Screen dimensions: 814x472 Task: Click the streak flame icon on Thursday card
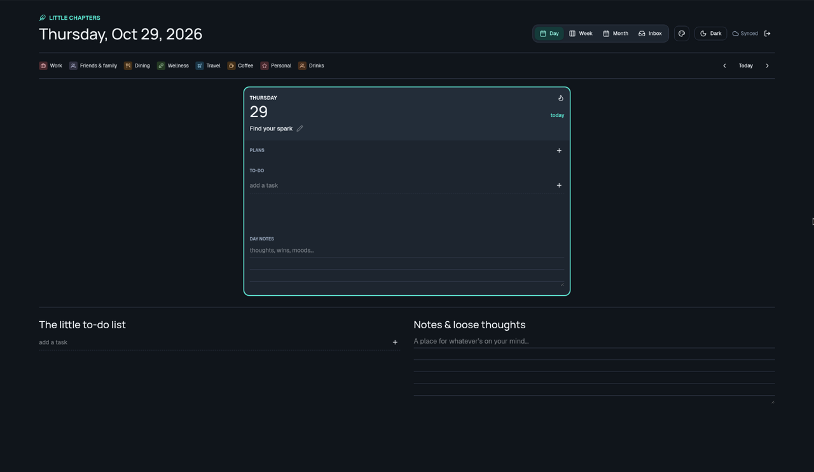560,98
